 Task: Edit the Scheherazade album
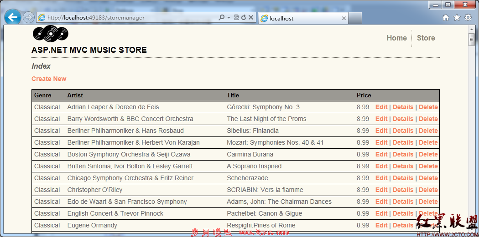(x=381, y=178)
